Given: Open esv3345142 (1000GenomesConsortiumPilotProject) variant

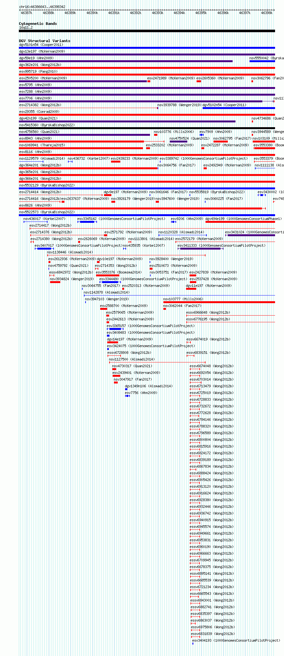Looking at the screenshot, I should click(87, 222).
